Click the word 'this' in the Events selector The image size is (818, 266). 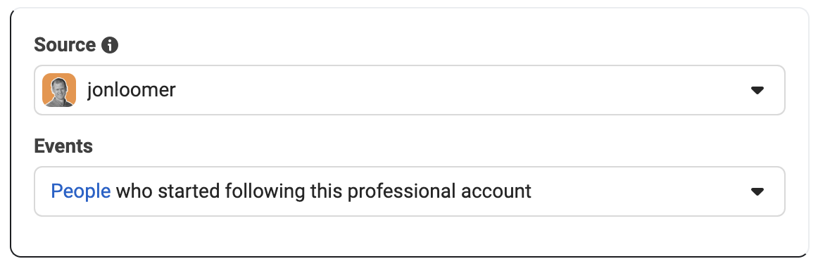click(326, 191)
